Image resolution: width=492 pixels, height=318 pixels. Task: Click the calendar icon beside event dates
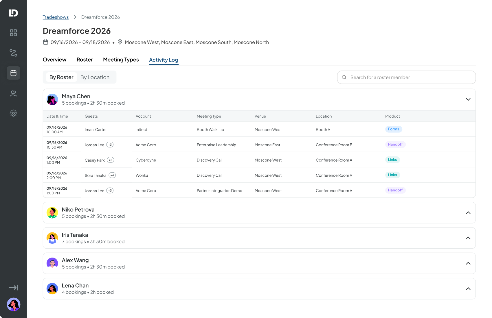[45, 42]
